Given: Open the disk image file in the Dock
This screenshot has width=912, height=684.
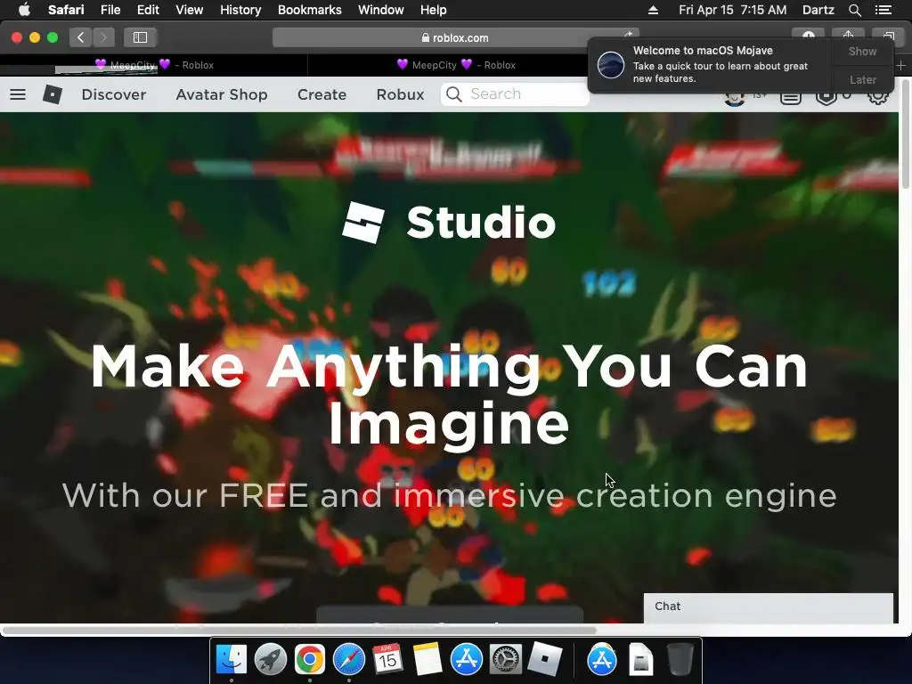Looking at the screenshot, I should click(641, 660).
